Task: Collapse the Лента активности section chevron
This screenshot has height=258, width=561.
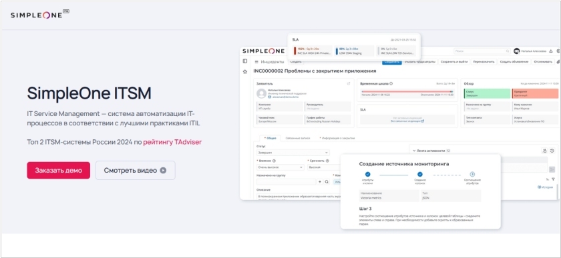Action: 414,151
